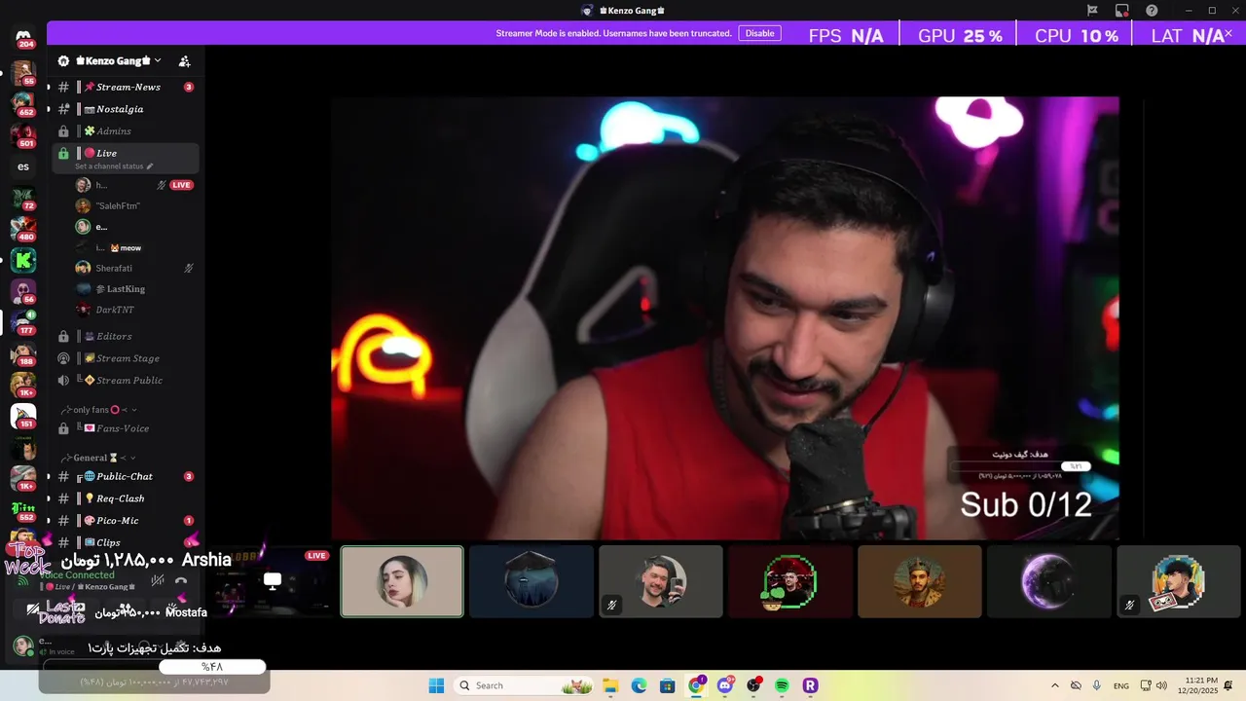Open File Explorer on taskbar
The image size is (1246, 701).
[x=610, y=685]
